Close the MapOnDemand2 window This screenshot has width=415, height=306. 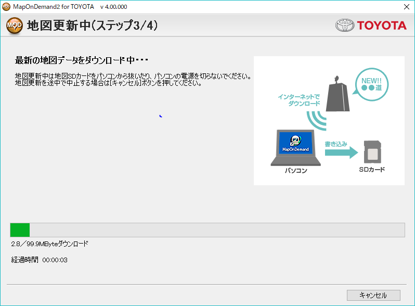tap(407, 7)
